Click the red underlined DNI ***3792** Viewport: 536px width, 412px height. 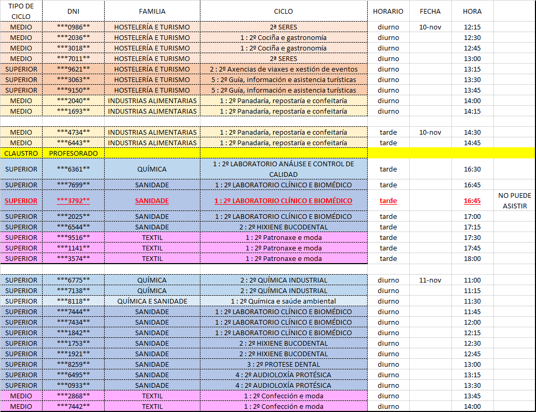(x=73, y=200)
